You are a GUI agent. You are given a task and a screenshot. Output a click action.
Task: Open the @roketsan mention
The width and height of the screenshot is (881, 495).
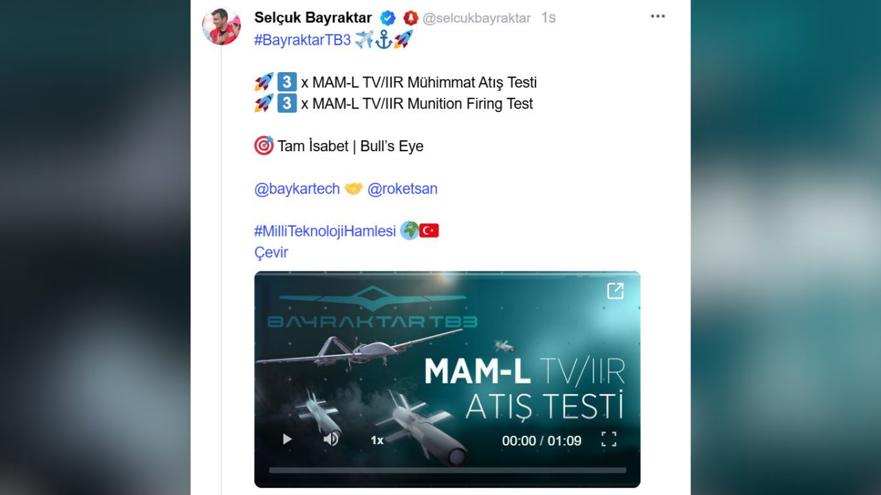(x=403, y=188)
